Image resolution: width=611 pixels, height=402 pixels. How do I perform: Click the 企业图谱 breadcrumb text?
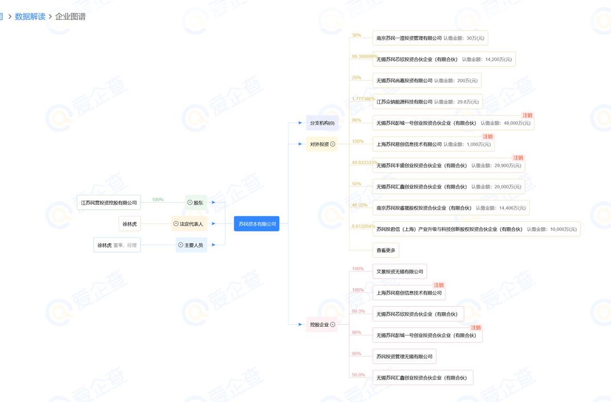point(70,16)
